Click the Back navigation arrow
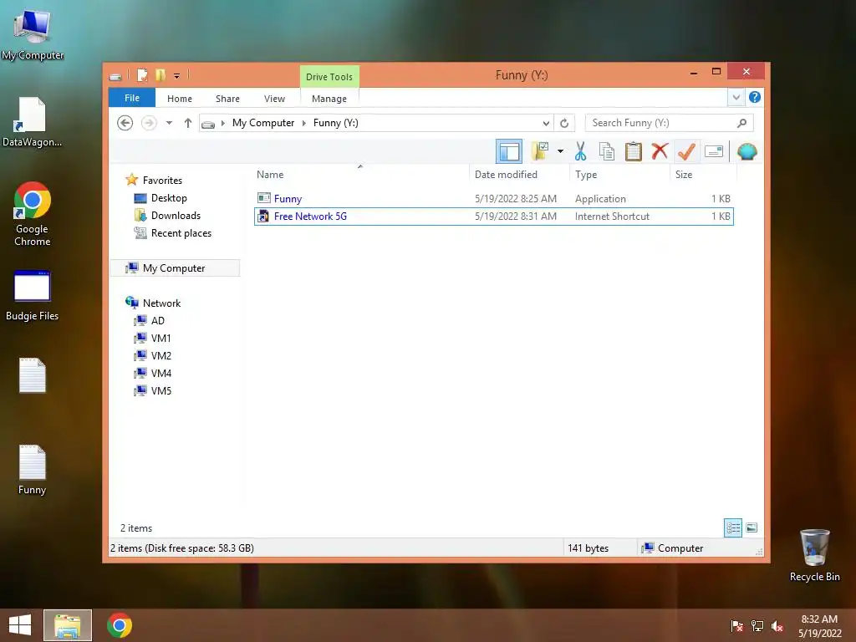This screenshot has width=856, height=642. pos(125,123)
